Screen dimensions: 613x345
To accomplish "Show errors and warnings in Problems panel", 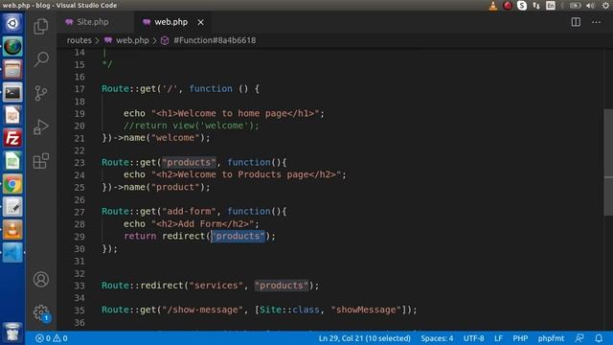I will tap(51, 338).
